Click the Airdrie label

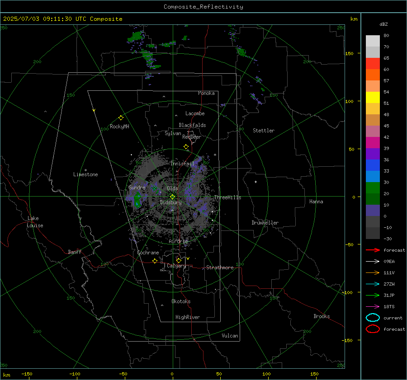pyautogui.click(x=178, y=241)
